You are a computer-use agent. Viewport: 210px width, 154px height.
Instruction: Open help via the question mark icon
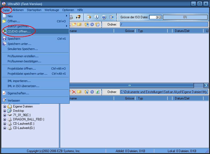[104, 17]
